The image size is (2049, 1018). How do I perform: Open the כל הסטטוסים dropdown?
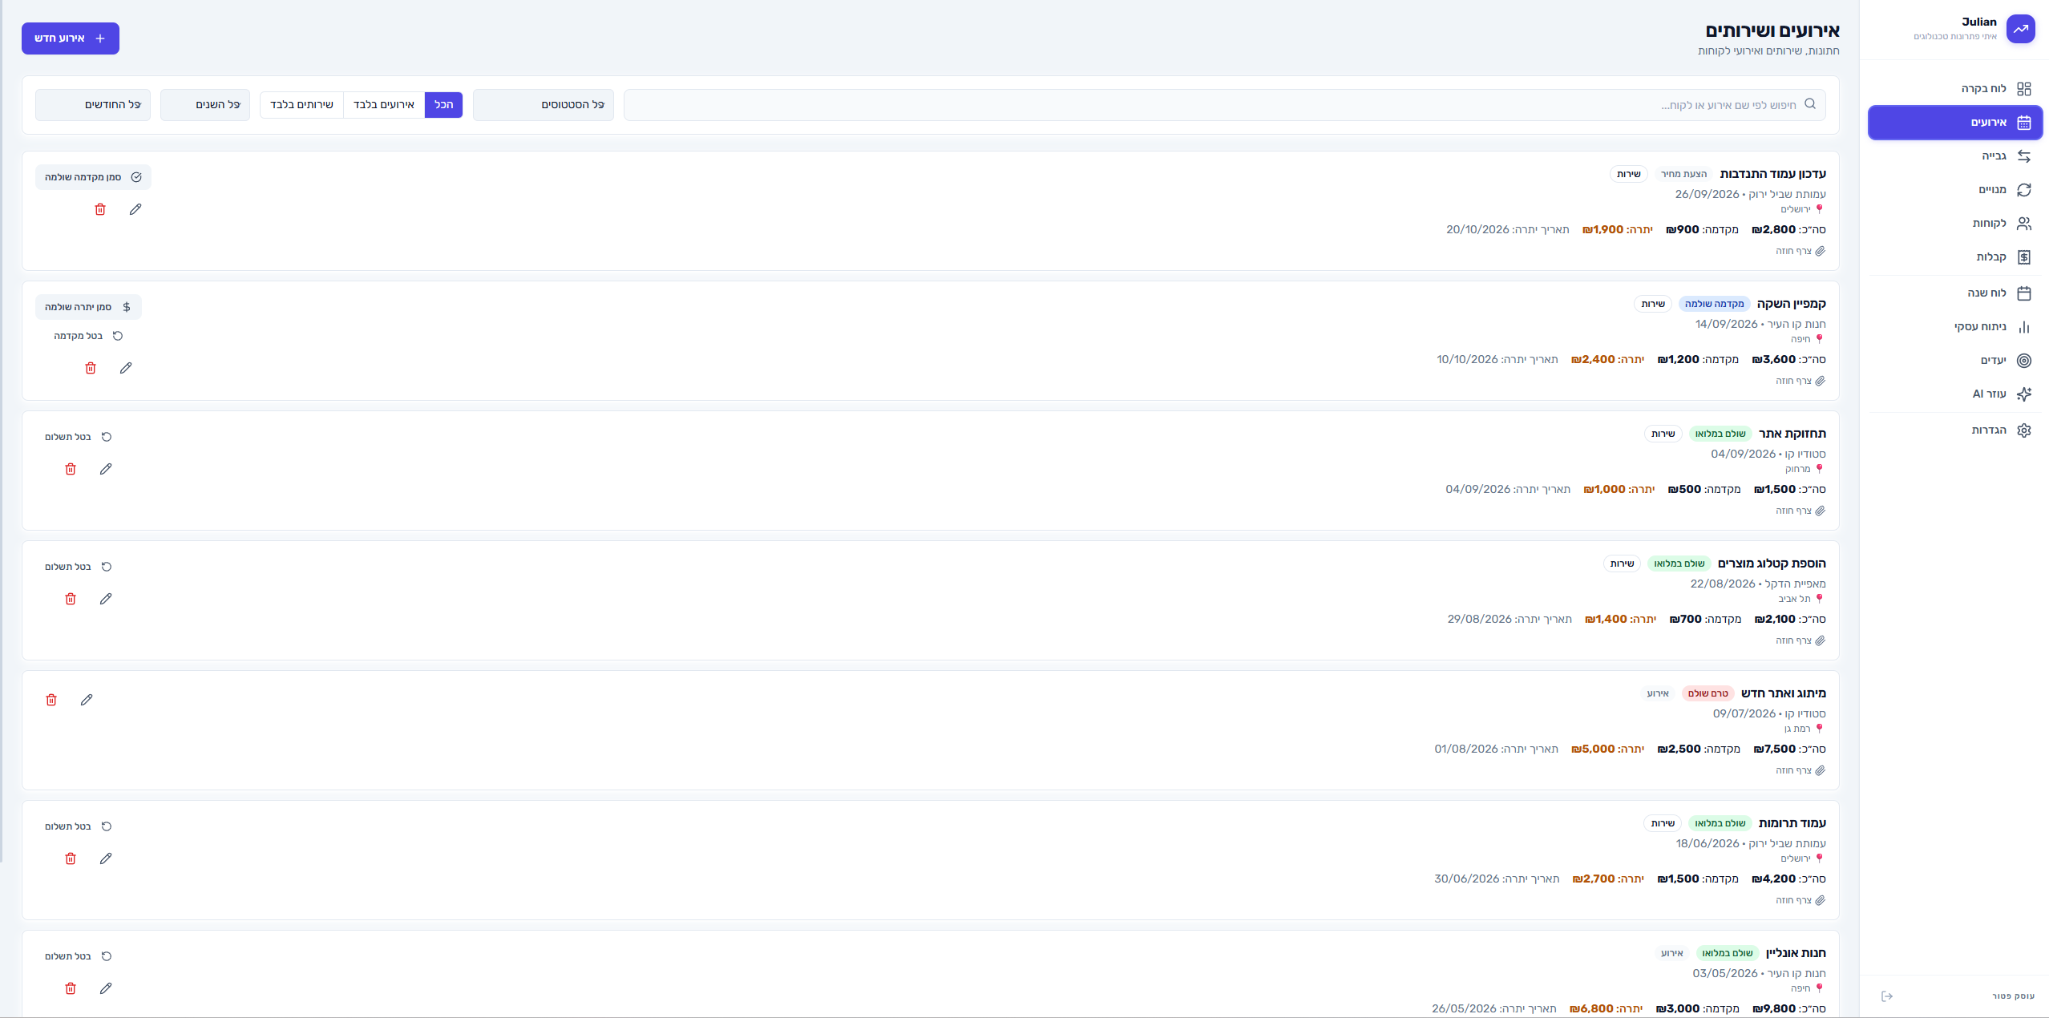544,105
